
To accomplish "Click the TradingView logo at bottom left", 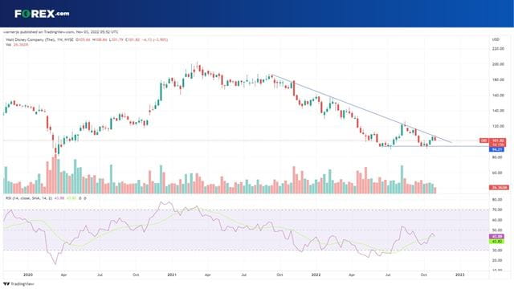I will coord(18,283).
